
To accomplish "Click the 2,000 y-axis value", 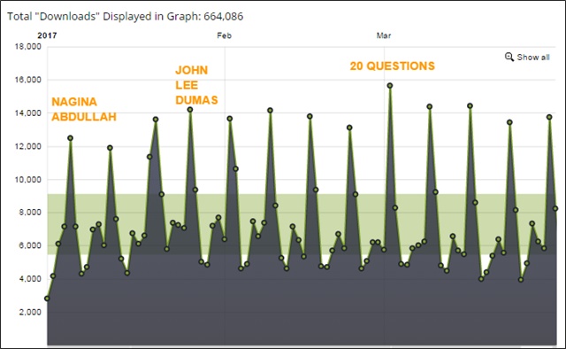I will [30, 312].
